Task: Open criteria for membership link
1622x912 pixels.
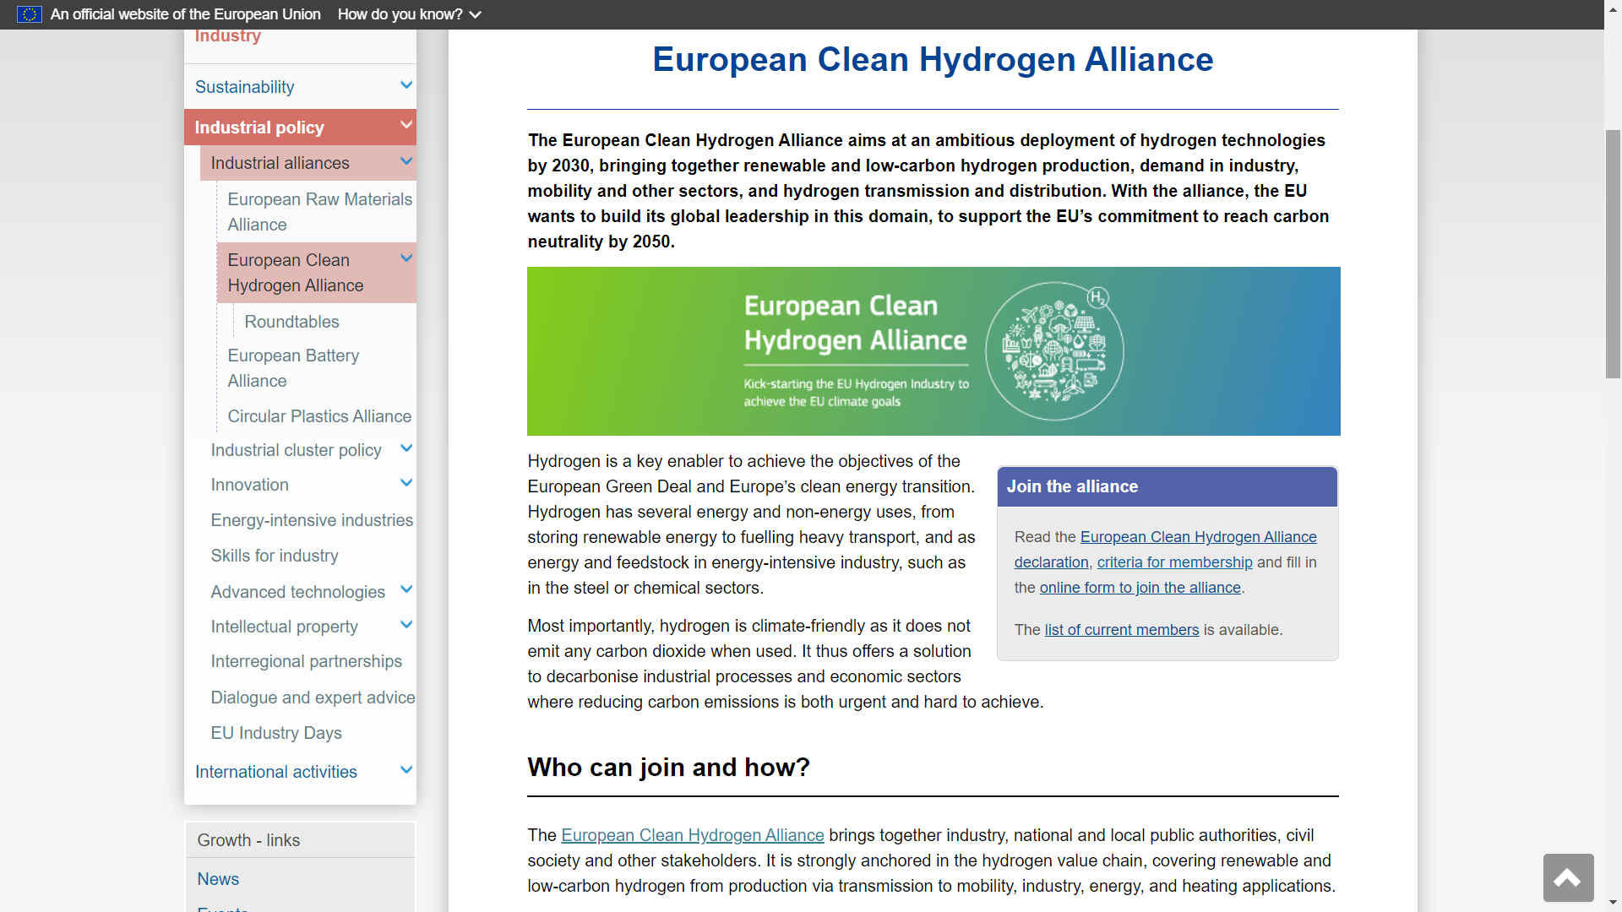Action: click(1174, 562)
